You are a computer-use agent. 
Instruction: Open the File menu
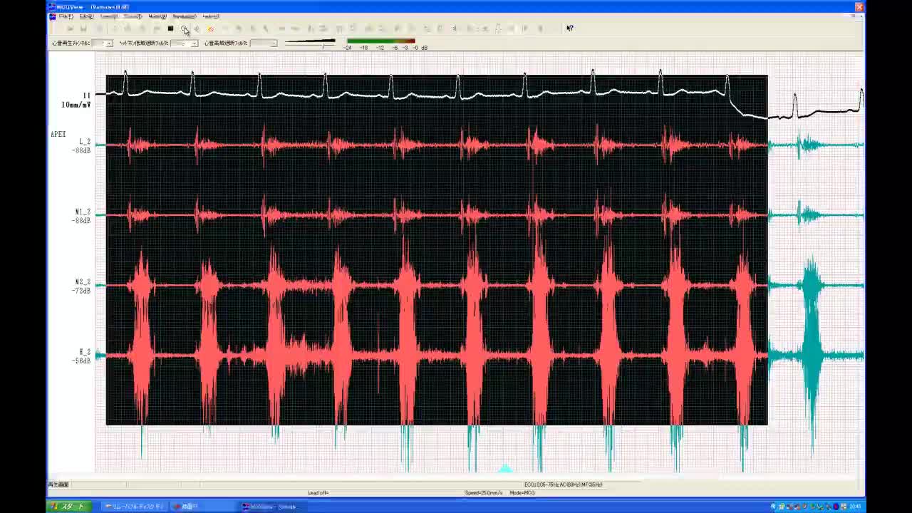point(66,16)
